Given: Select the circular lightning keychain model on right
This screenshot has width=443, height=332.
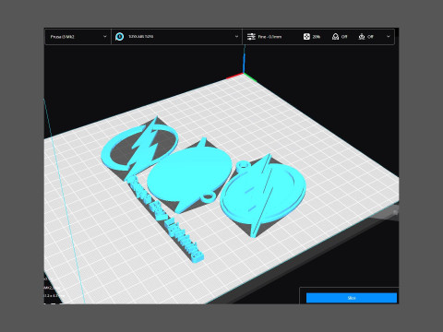Looking at the screenshot, I should tap(263, 196).
